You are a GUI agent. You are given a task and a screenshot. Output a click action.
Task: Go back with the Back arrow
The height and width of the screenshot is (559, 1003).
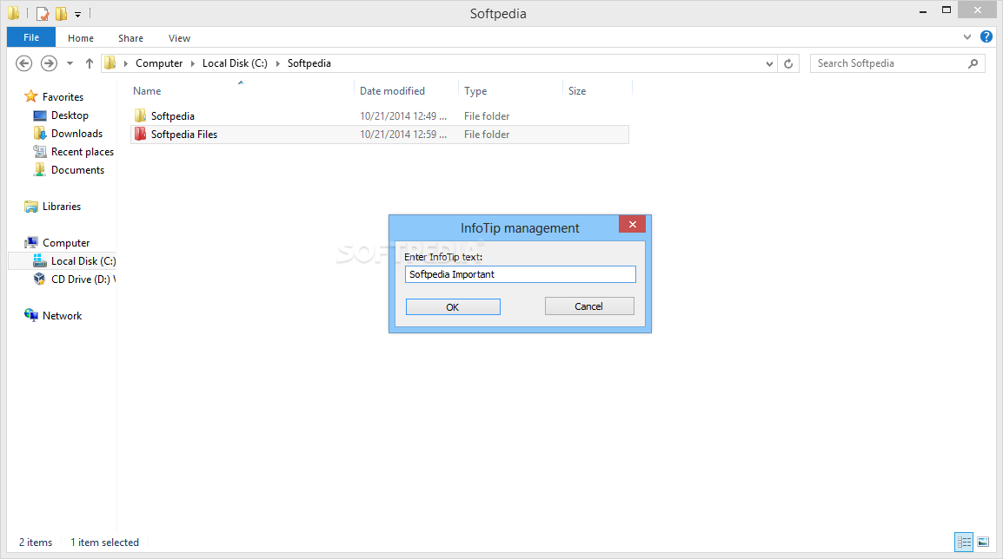click(x=23, y=63)
